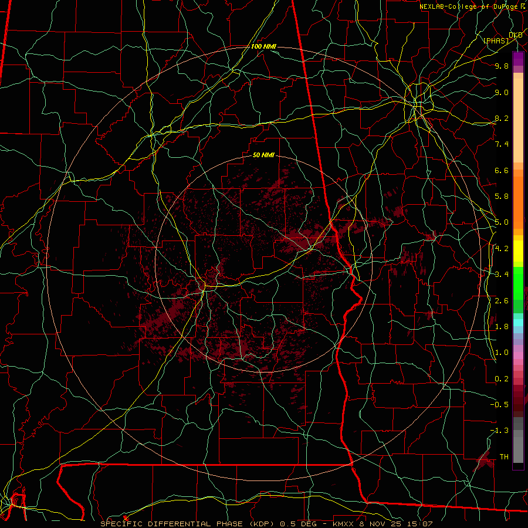Click the [PHAS] legend unit label

click(496, 40)
